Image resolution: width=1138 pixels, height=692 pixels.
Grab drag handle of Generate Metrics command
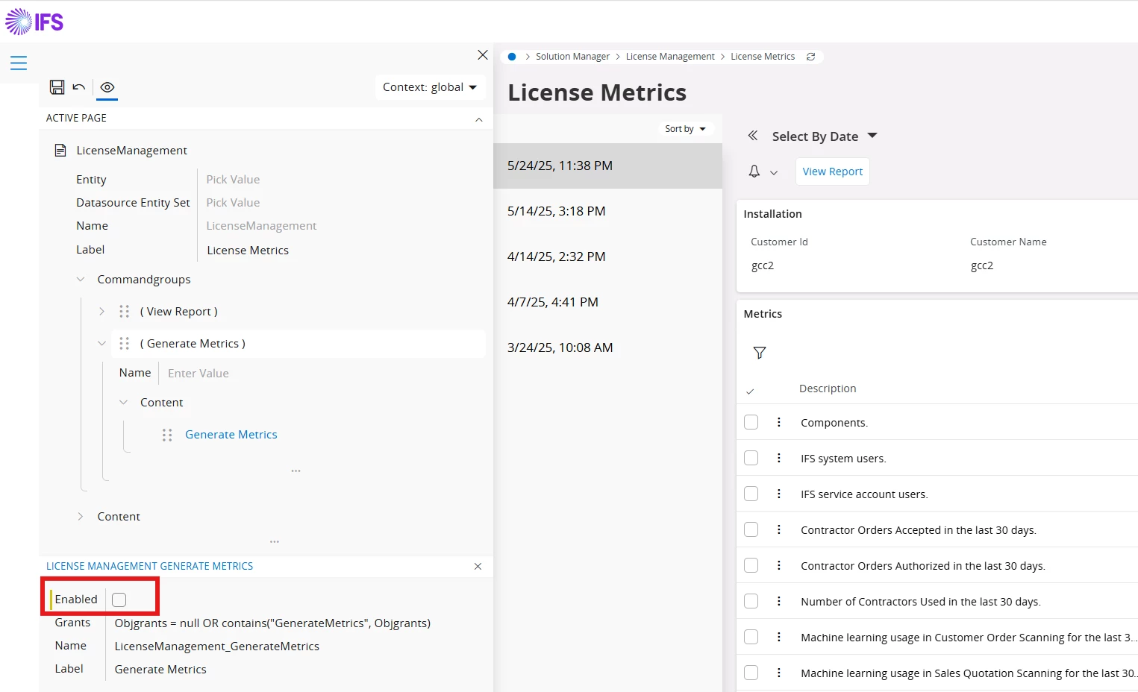tap(167, 435)
